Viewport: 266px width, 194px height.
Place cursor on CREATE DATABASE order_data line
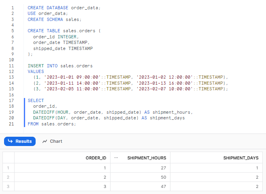pyautogui.click(x=64, y=8)
